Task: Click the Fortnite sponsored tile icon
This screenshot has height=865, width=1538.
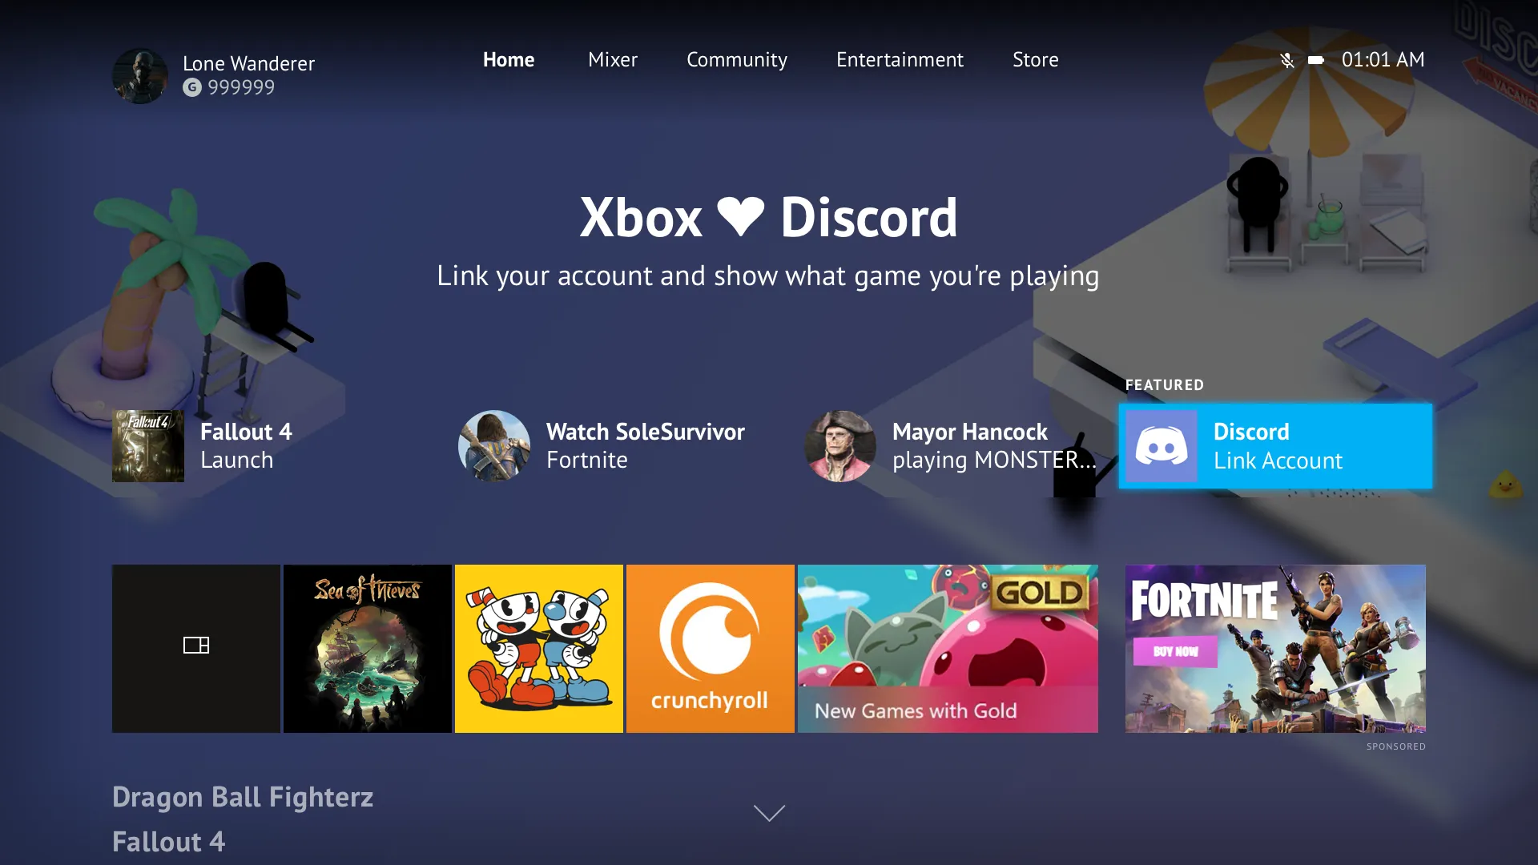Action: [x=1275, y=649]
